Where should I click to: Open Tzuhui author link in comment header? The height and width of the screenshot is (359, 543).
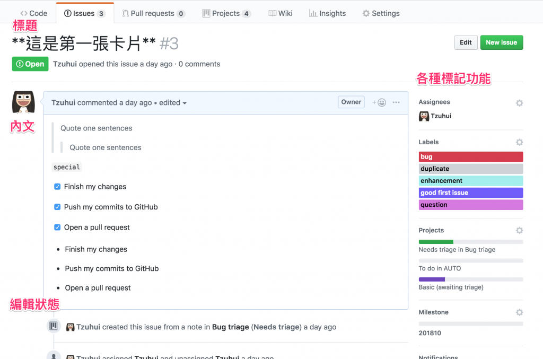click(x=64, y=102)
